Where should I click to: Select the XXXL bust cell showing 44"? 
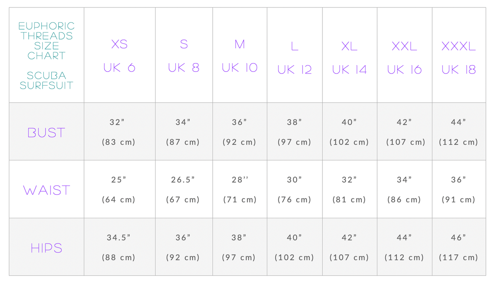click(x=459, y=132)
